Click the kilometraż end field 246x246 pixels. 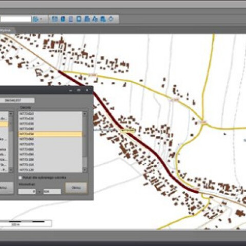pyautogui.click(x=52, y=192)
